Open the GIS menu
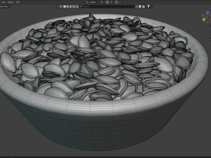Image resolution: width=211 pixels, height=158 pixels. tap(18, 2)
